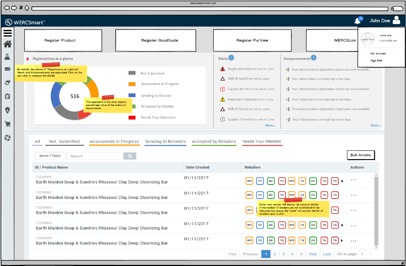Click Sign Out in the user menu
Viewport: 406px width, 266px height.
pyautogui.click(x=376, y=61)
